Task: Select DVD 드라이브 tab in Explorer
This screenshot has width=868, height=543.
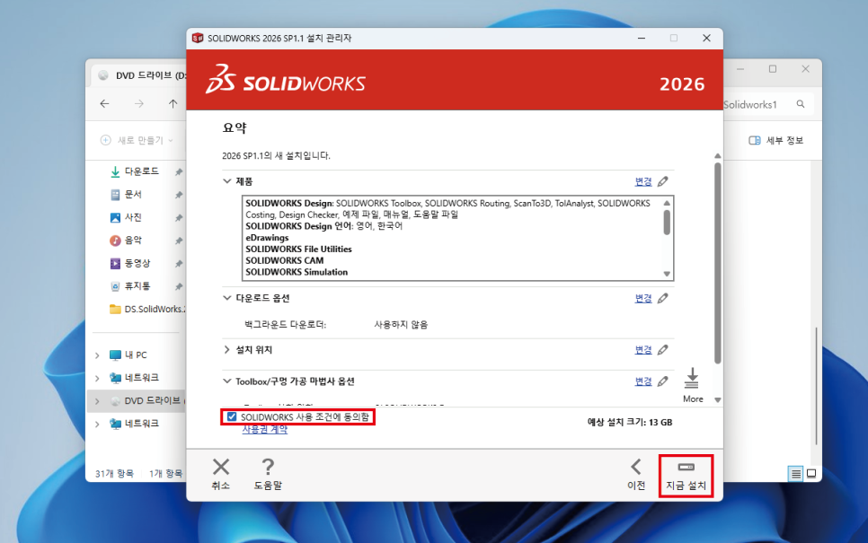Action: tap(144, 75)
